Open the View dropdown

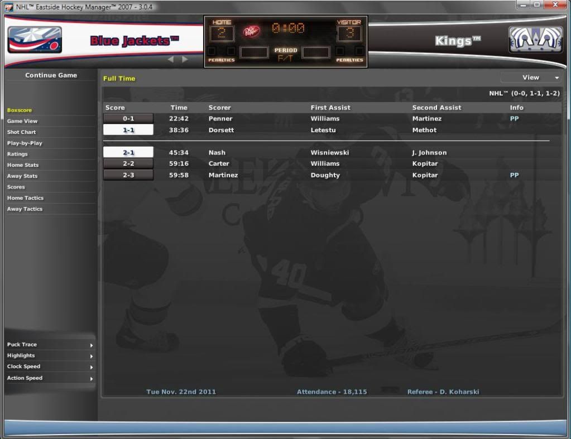pyautogui.click(x=531, y=78)
